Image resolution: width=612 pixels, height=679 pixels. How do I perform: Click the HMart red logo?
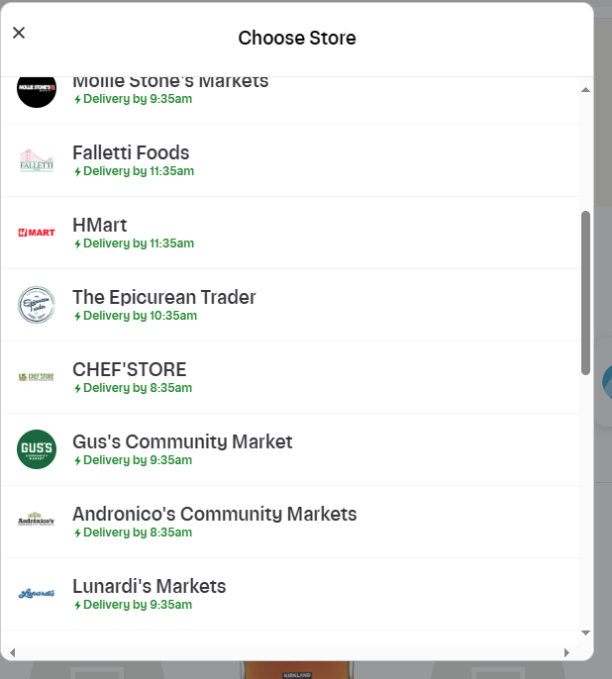(x=37, y=233)
